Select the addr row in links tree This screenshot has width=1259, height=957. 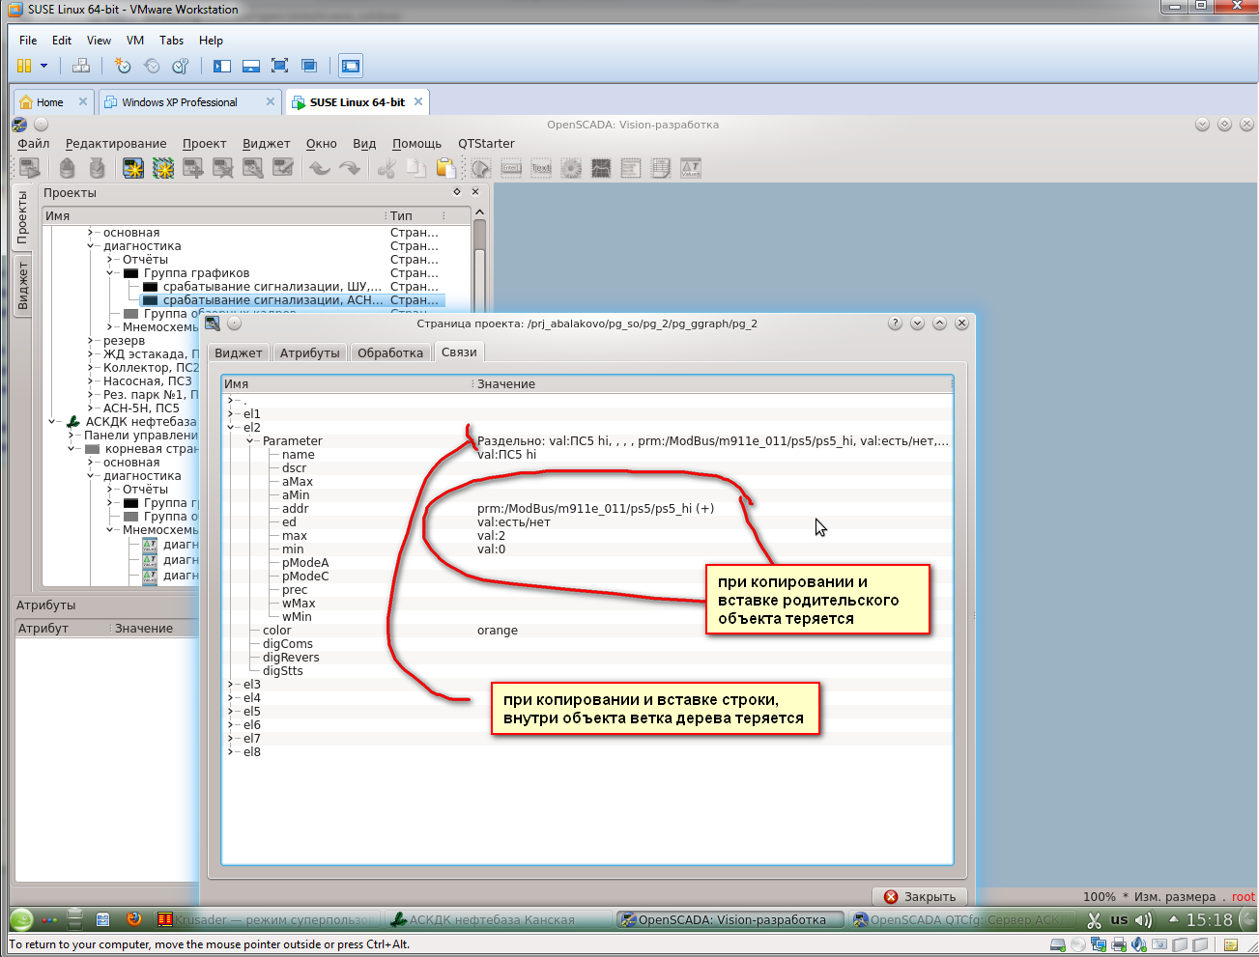point(296,509)
